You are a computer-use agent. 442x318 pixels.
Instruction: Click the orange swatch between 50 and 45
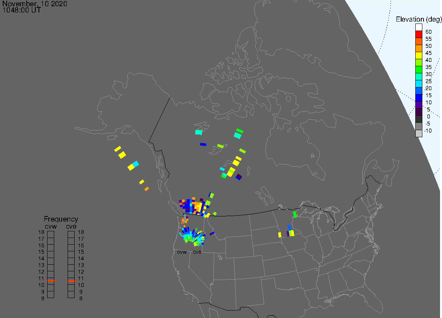(418, 48)
